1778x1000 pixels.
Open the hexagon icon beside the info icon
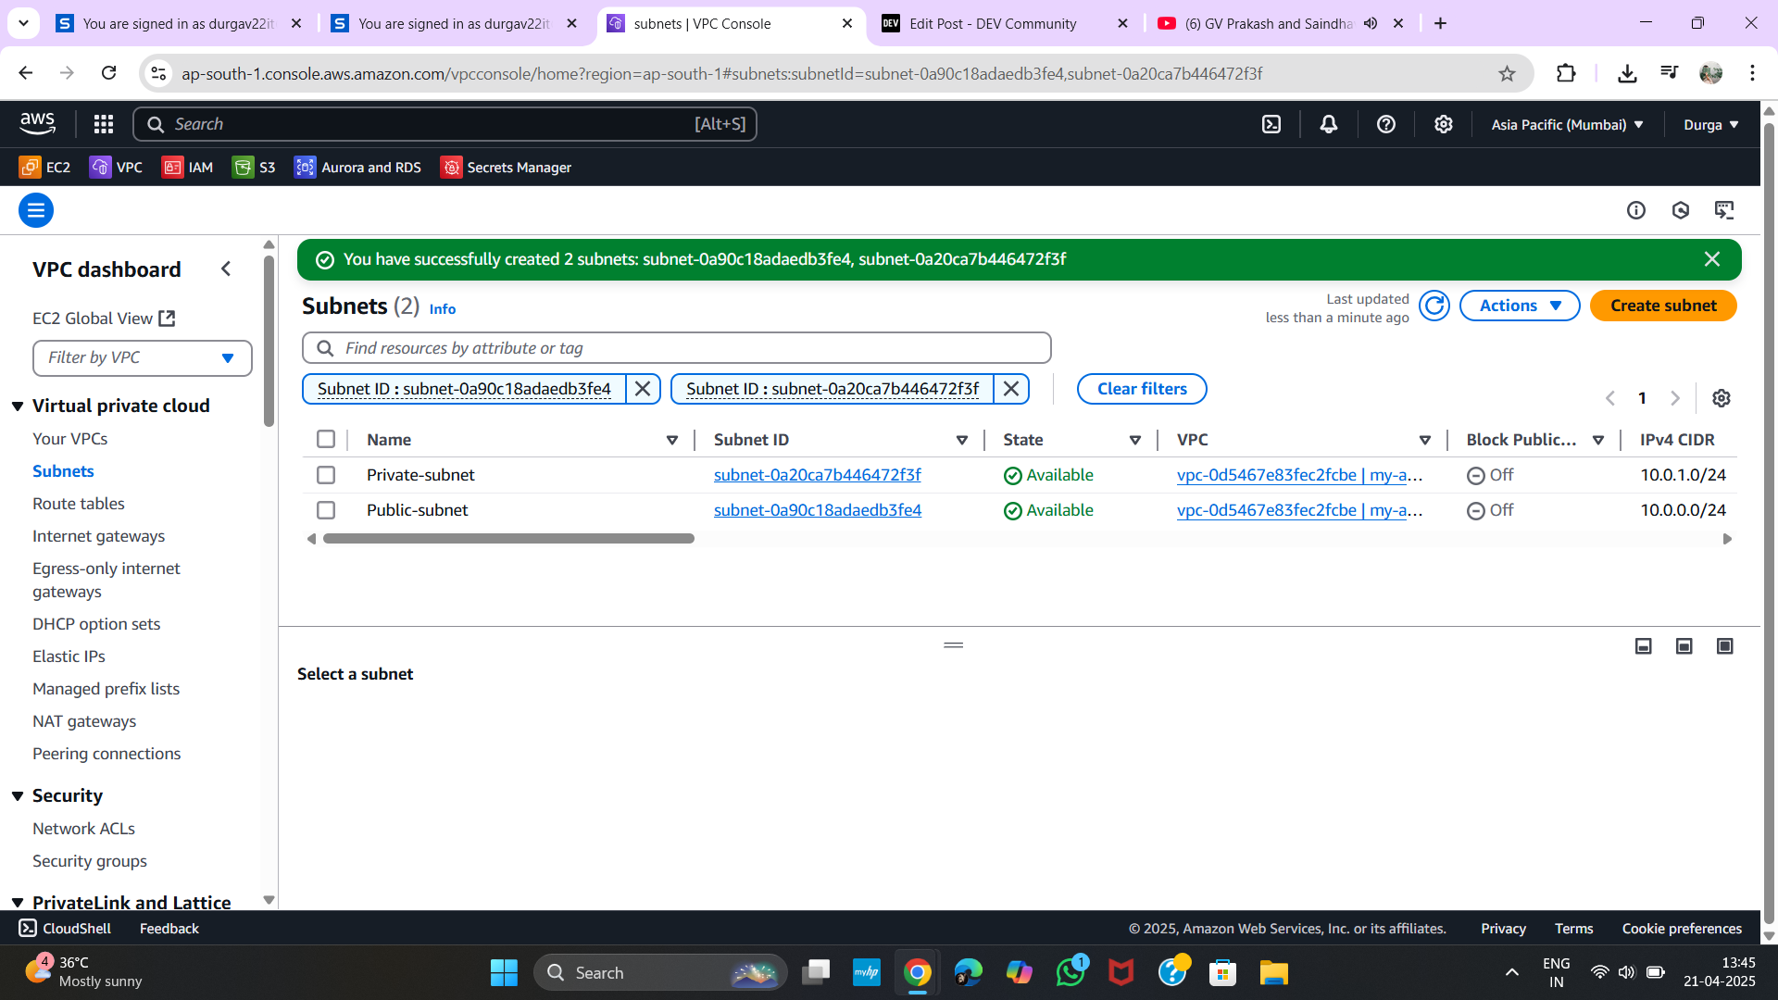[1681, 210]
